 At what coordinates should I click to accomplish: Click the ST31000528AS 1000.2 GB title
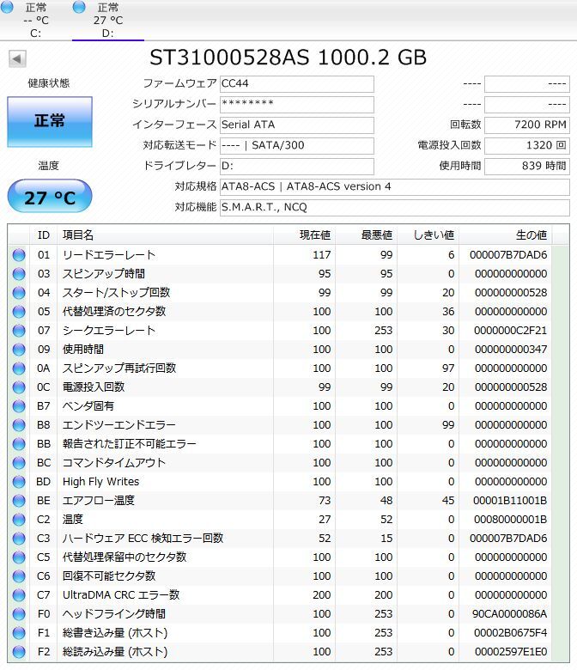[288, 58]
